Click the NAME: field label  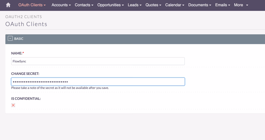pos(17,53)
